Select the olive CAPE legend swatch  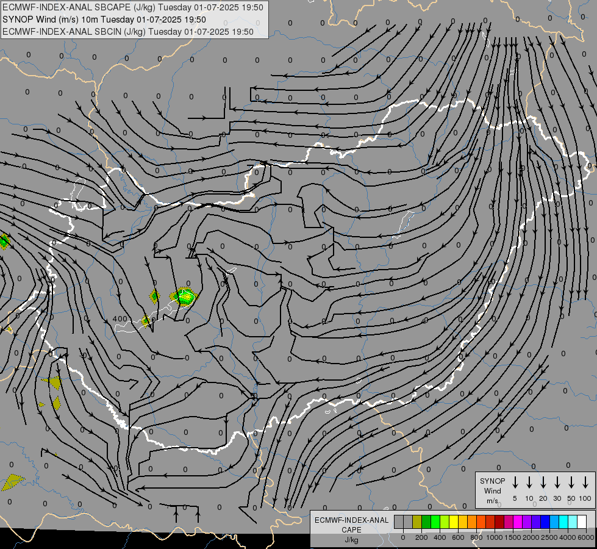417,522
